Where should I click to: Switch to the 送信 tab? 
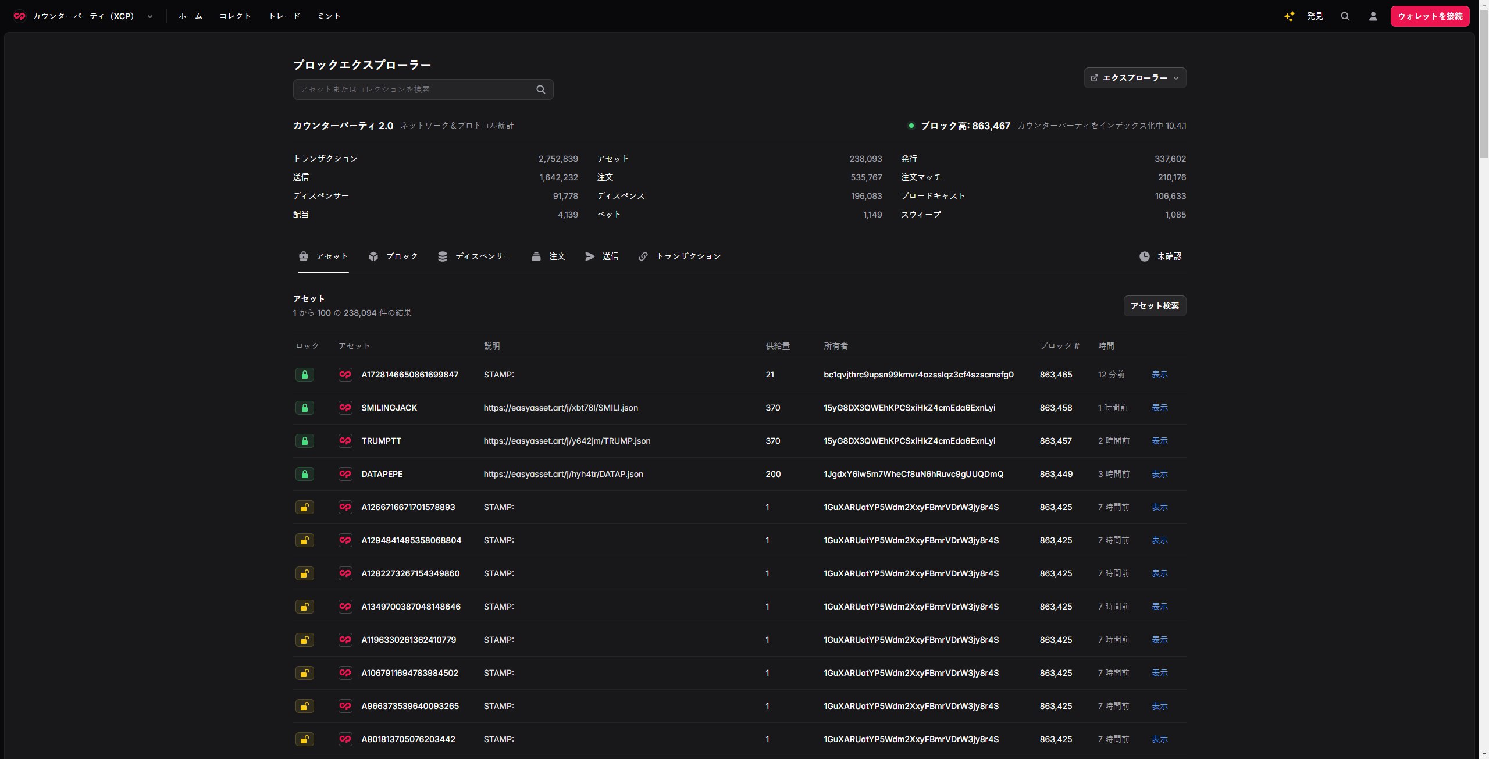pyautogui.click(x=601, y=256)
